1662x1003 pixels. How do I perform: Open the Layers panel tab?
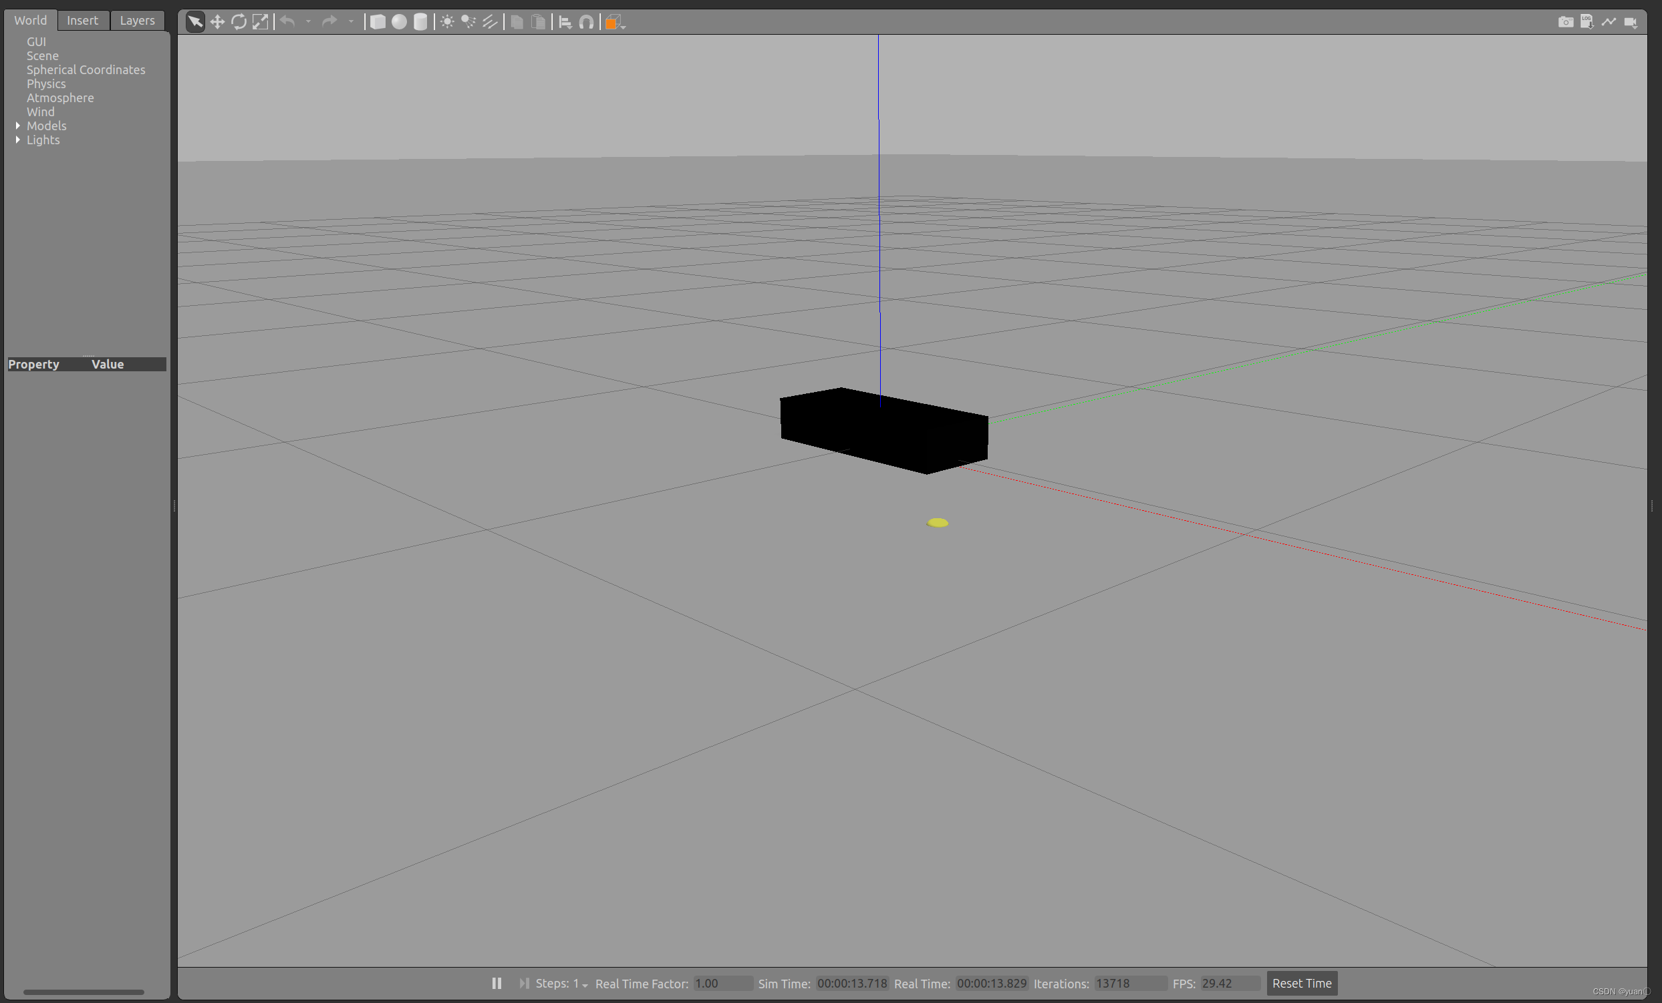coord(136,20)
